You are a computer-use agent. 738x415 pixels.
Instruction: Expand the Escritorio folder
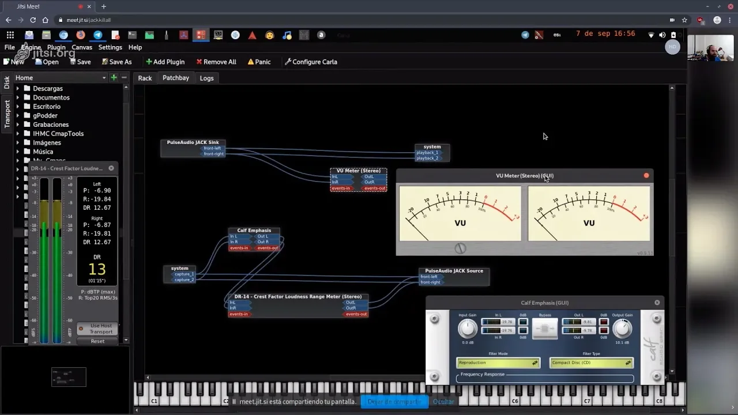point(18,107)
